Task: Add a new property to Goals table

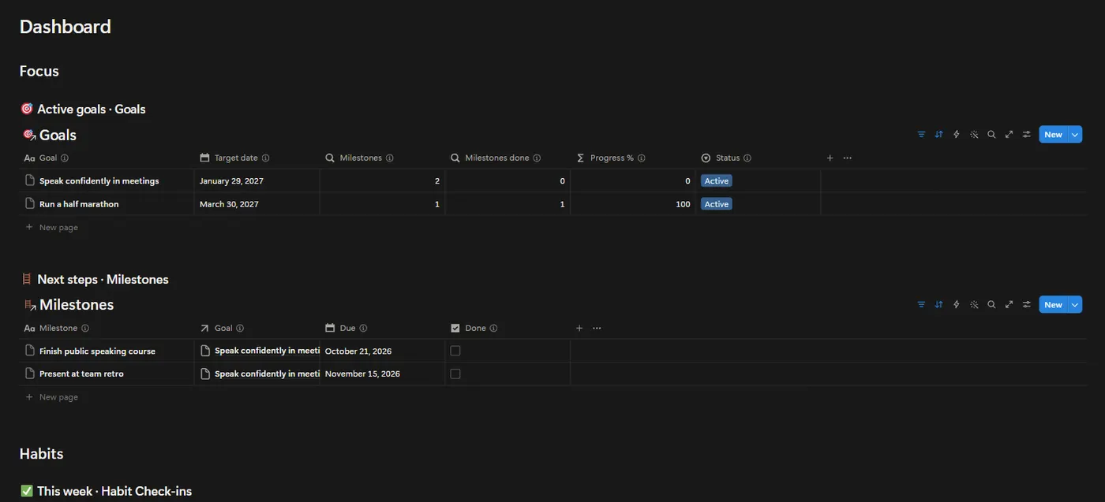Action: point(830,158)
